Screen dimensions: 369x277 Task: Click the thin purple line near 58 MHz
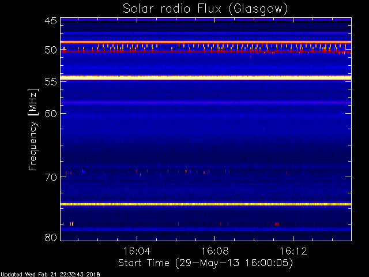pyautogui.click(x=206, y=102)
